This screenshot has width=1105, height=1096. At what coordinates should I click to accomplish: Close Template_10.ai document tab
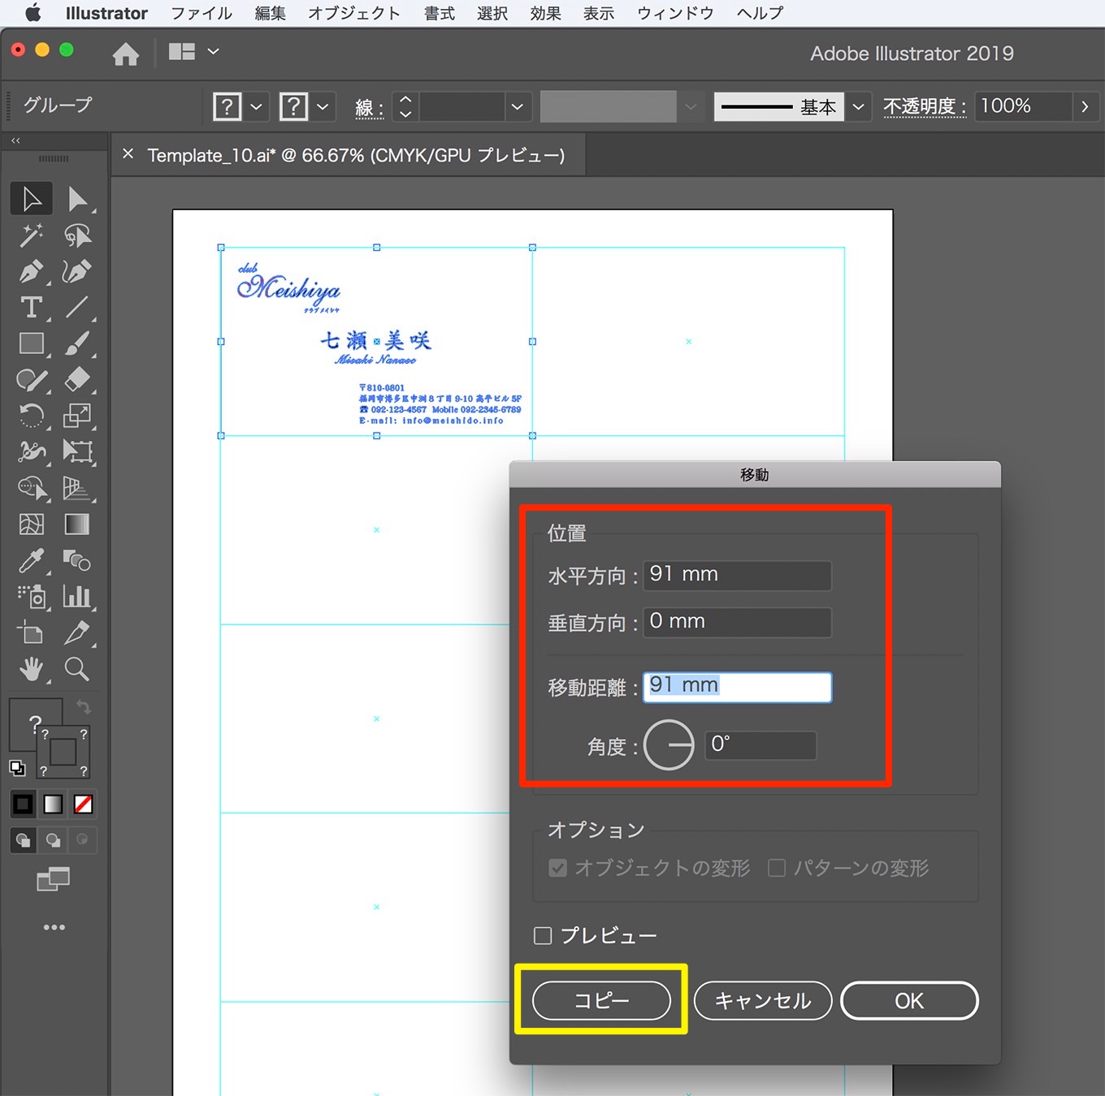(x=128, y=153)
